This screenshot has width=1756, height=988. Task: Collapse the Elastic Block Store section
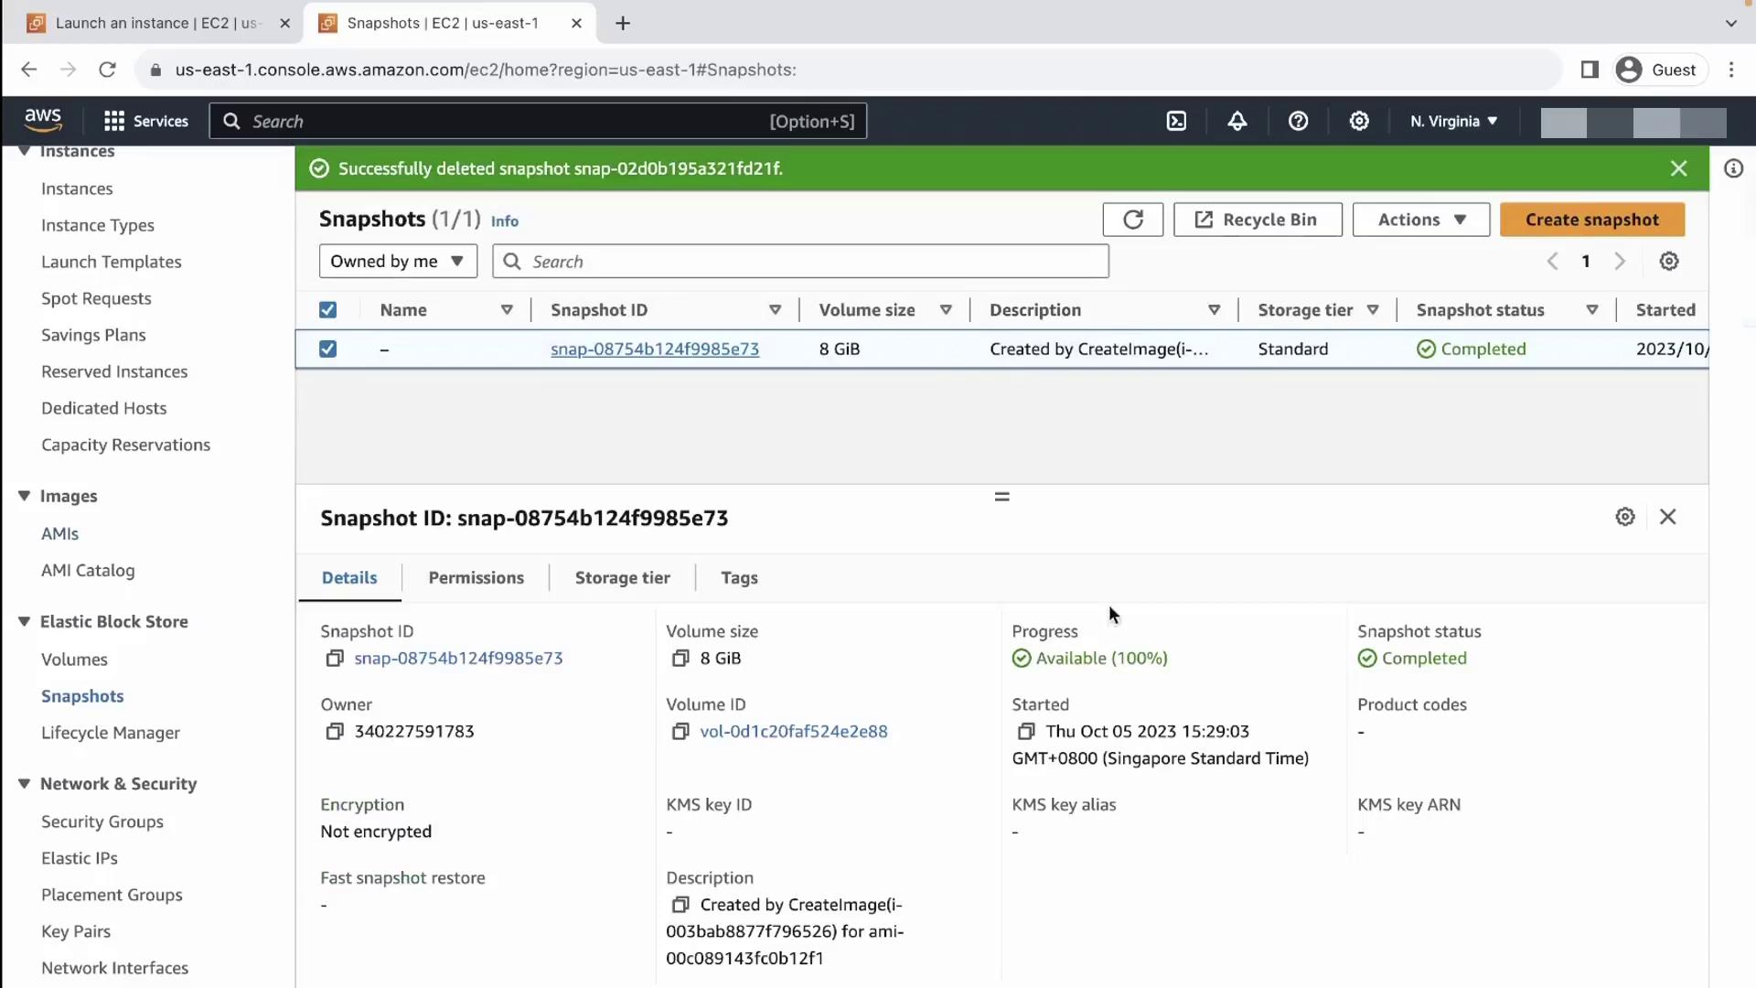pyautogui.click(x=25, y=622)
